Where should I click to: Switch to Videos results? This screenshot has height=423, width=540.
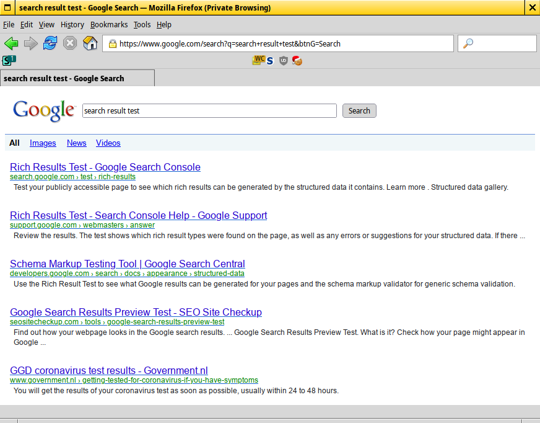click(x=108, y=143)
